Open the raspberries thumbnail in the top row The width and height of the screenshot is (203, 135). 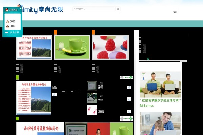110,47
